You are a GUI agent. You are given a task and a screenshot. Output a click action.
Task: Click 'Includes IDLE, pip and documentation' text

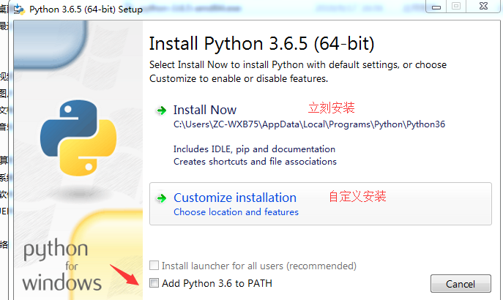pos(254,149)
